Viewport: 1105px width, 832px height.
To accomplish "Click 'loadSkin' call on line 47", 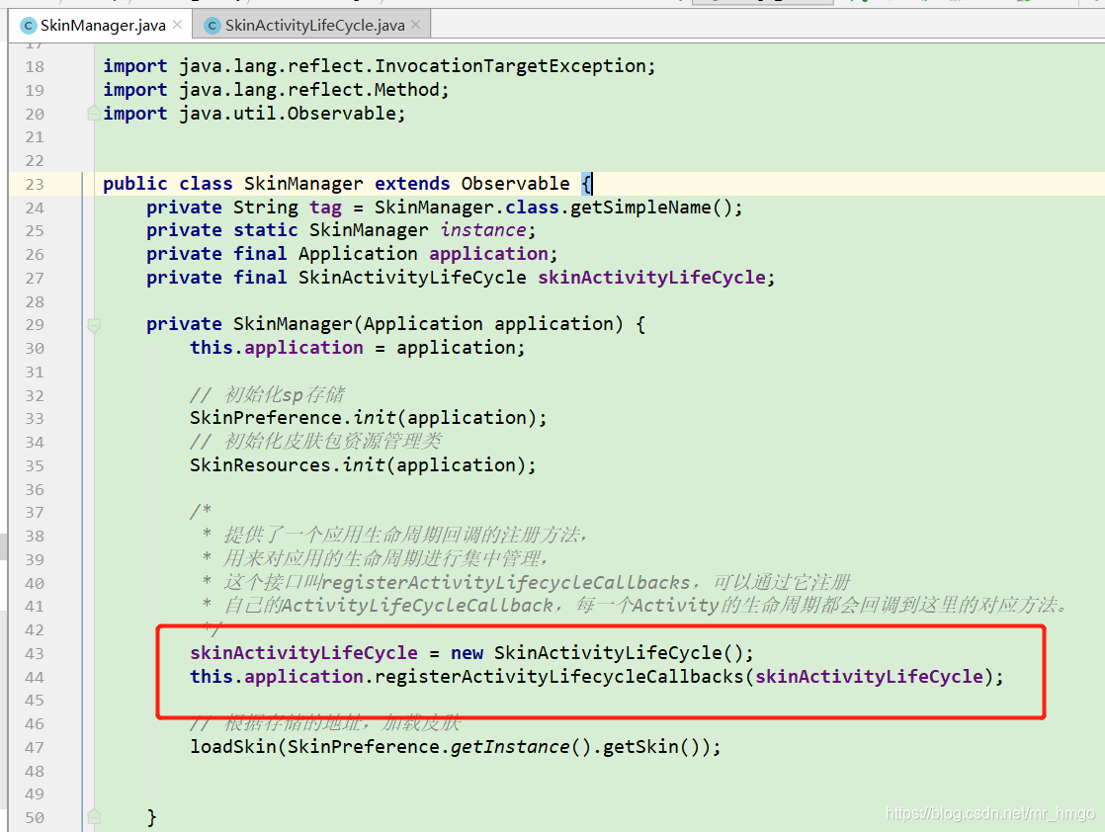I will [x=233, y=747].
